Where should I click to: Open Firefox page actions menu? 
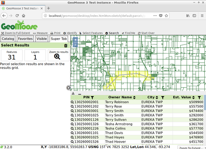coord(155,16)
